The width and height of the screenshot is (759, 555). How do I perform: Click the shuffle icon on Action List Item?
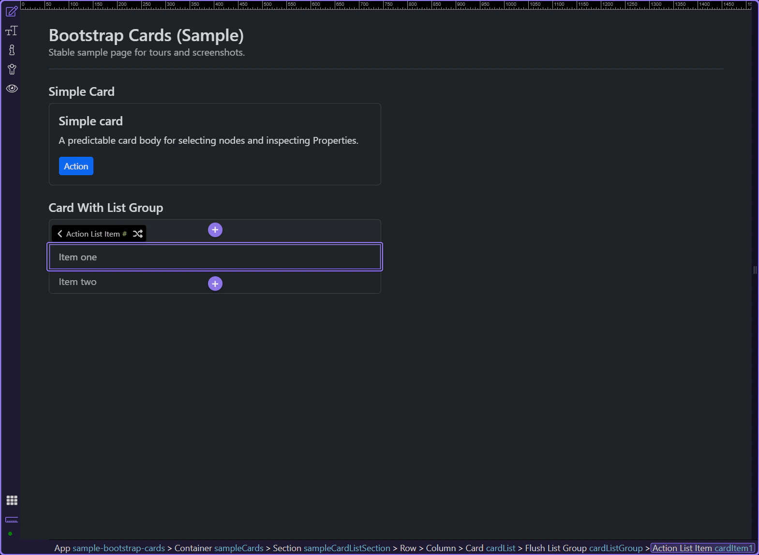(138, 234)
